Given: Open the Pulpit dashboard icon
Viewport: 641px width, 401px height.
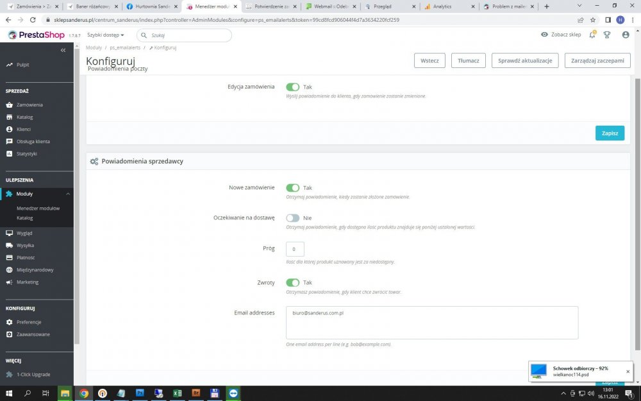Looking at the screenshot, I should point(10,65).
